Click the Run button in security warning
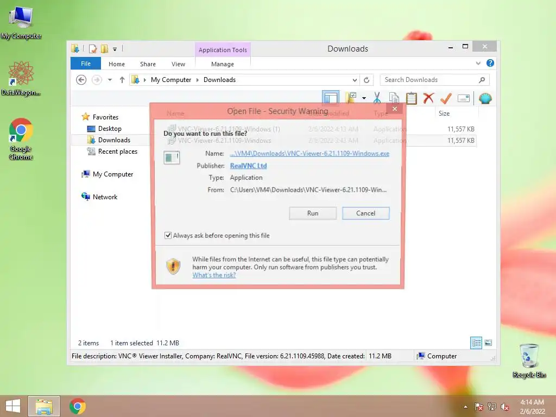Image resolution: width=556 pixels, height=417 pixels. point(312,213)
